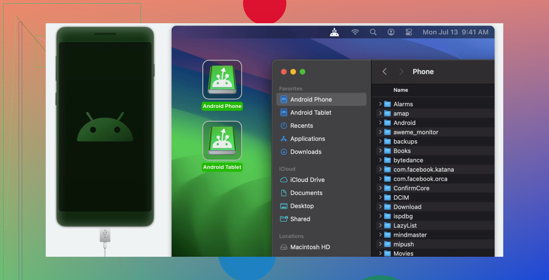Select the Android folder name
The width and height of the screenshot is (549, 280).
(x=404, y=123)
